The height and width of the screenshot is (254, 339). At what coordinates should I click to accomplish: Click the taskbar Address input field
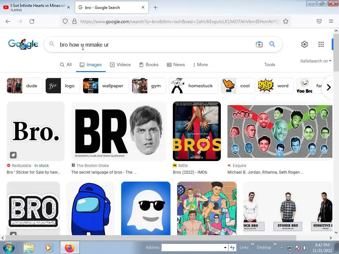pos(192,247)
